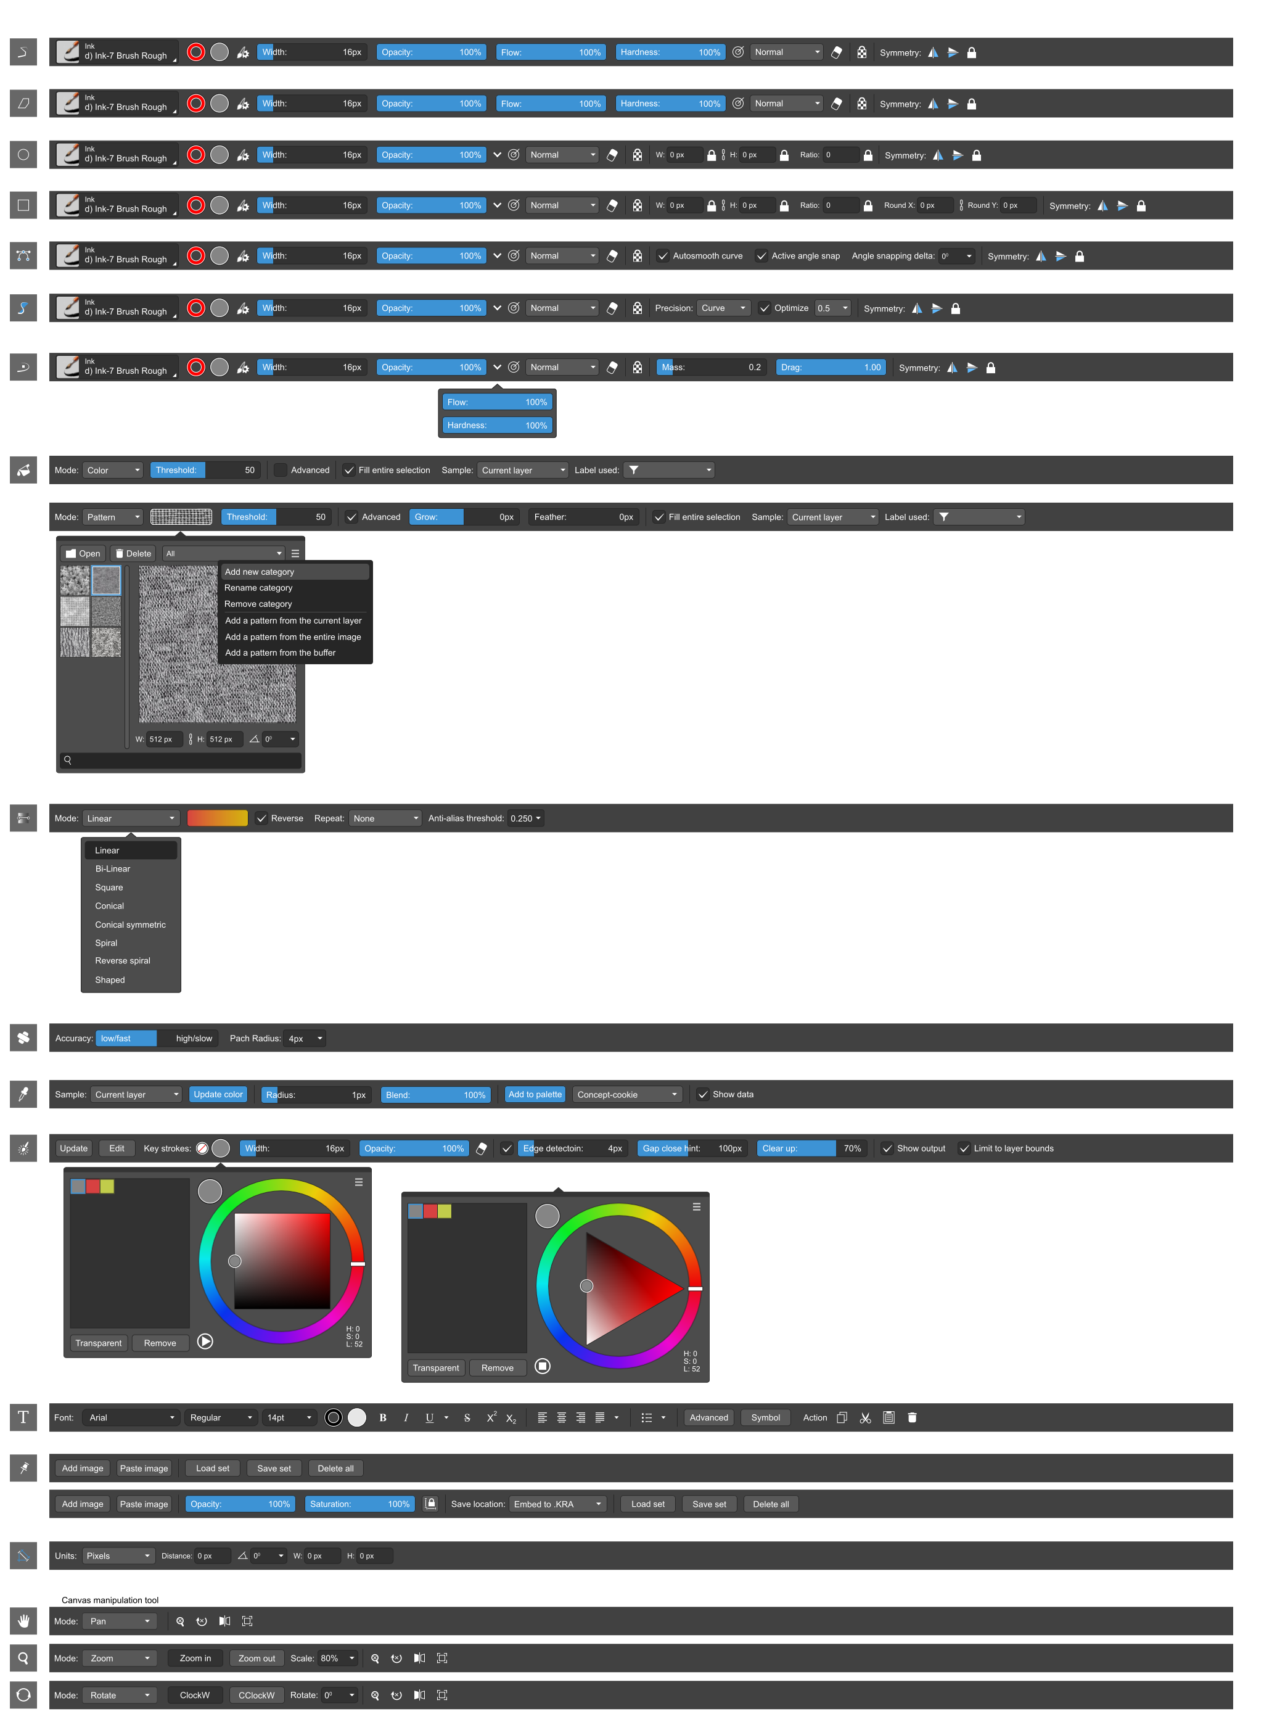Image resolution: width=1264 pixels, height=1727 pixels.
Task: Click the Smart Patch tool icon
Action: pyautogui.click(x=23, y=1037)
